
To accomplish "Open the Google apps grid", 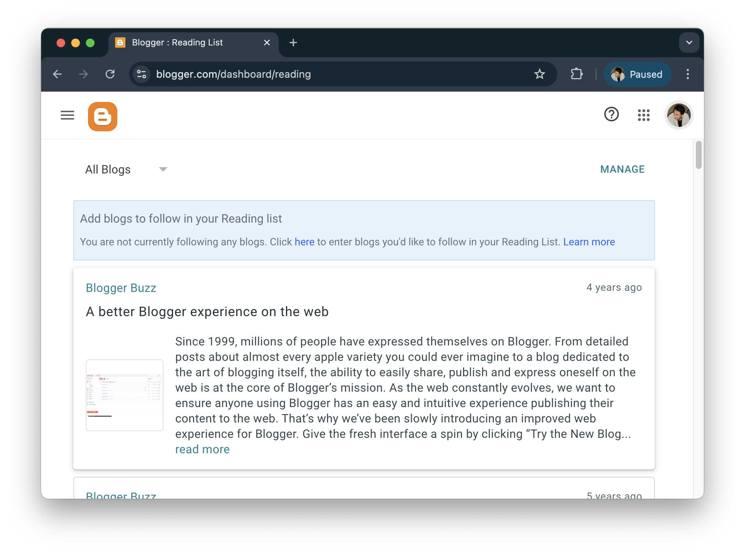I will (643, 115).
